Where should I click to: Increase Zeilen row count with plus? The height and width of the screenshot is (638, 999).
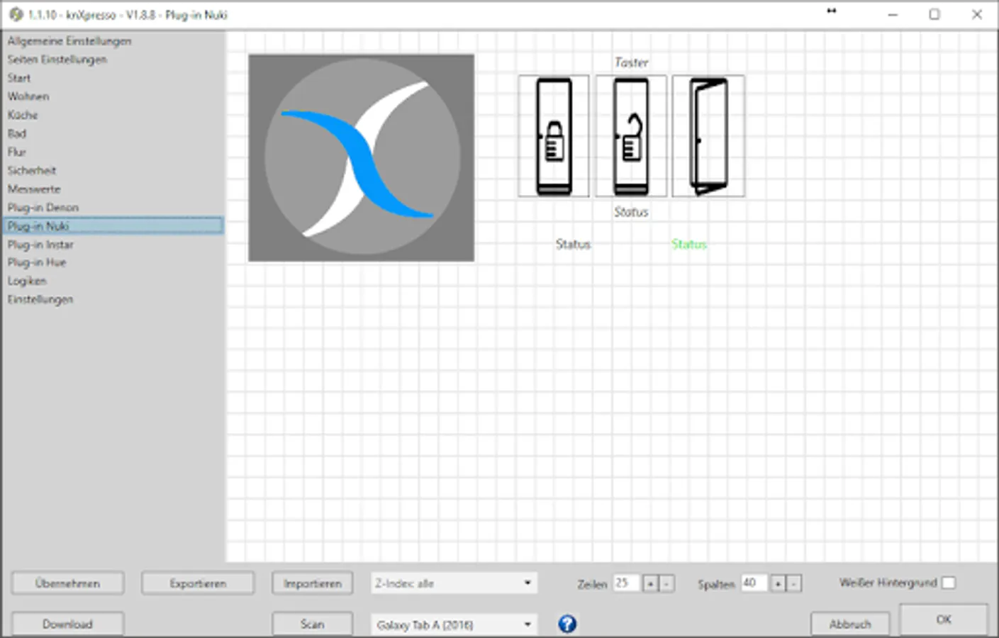click(x=650, y=584)
